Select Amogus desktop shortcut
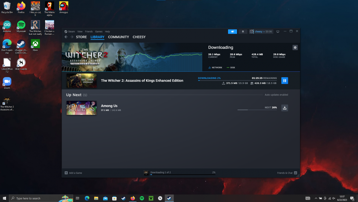Image resolution: width=358 pixels, height=202 pixels. click(64, 8)
